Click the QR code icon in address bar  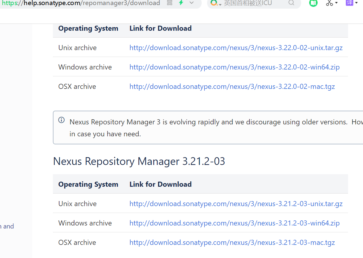click(x=170, y=3)
